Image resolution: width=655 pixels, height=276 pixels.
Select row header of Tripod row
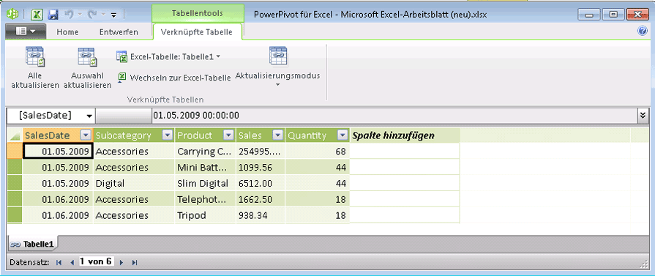pos(15,215)
